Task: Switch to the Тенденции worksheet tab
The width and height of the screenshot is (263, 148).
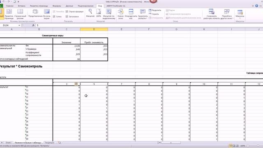Action: pos(49,143)
